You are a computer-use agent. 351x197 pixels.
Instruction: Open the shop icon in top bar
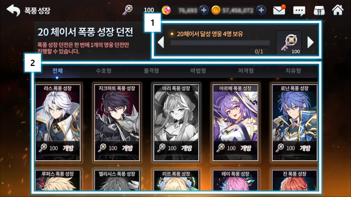pos(319,10)
